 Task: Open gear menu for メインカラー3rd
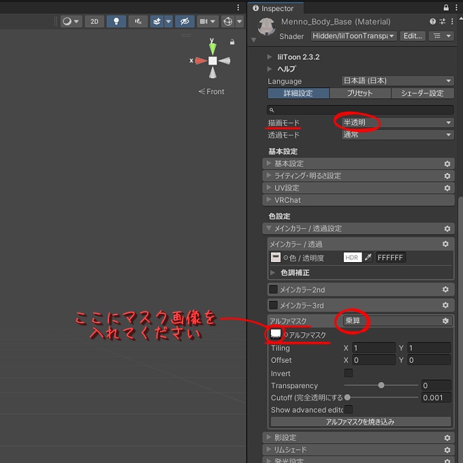[445, 305]
